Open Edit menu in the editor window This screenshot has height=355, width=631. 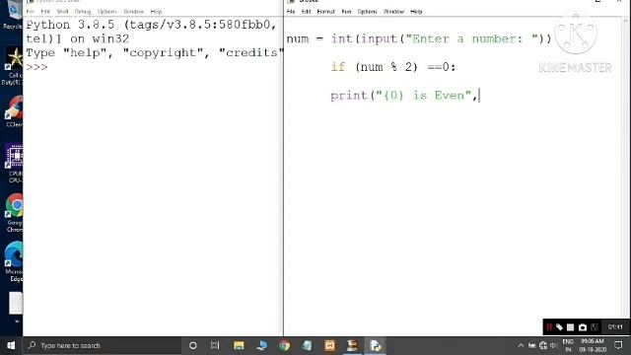click(307, 12)
